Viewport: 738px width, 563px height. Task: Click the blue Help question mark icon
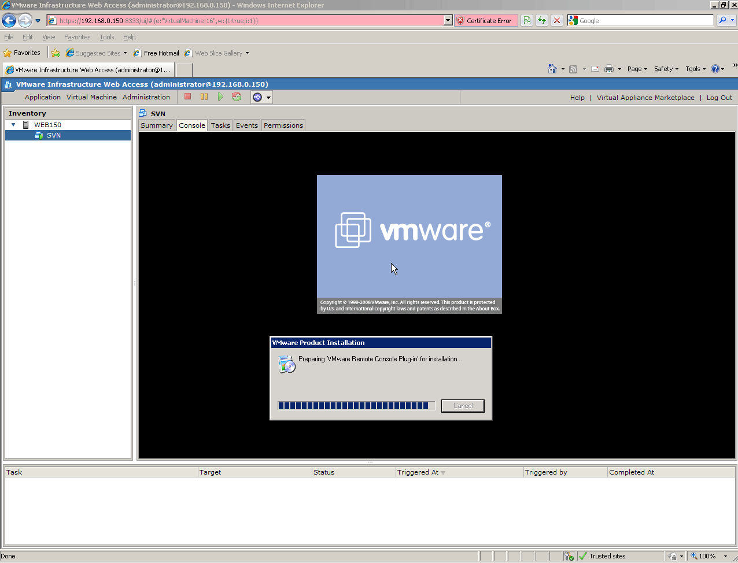[715, 69]
